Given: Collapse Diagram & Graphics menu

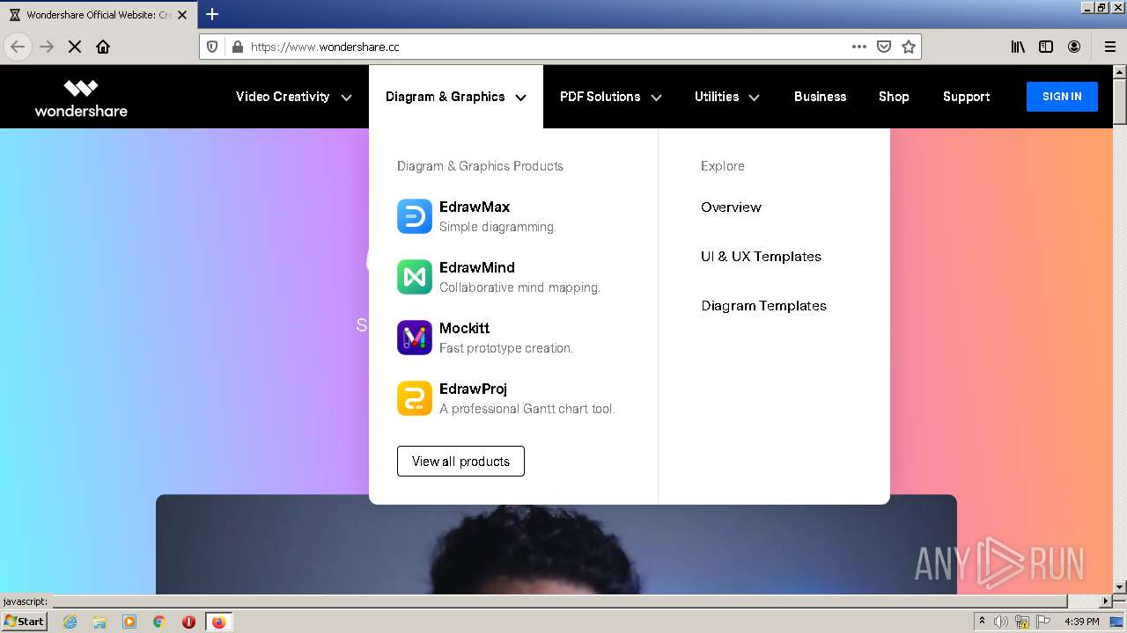Looking at the screenshot, I should tap(455, 97).
